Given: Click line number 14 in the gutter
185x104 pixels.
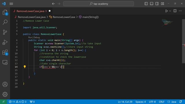Looking at the screenshot, I should tap(16, 67).
